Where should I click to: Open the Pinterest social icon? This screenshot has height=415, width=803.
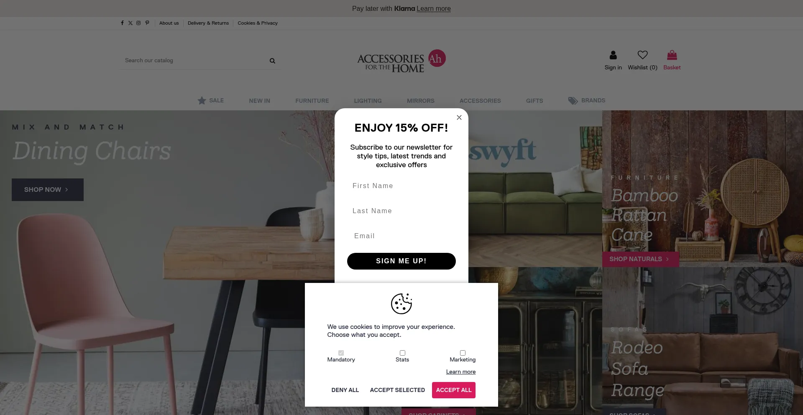(147, 23)
